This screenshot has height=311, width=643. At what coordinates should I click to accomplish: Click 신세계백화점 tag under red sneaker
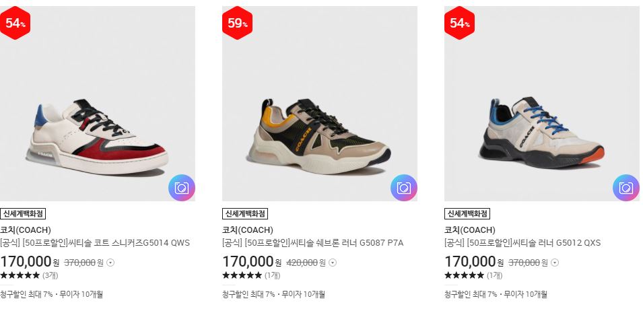(23, 214)
